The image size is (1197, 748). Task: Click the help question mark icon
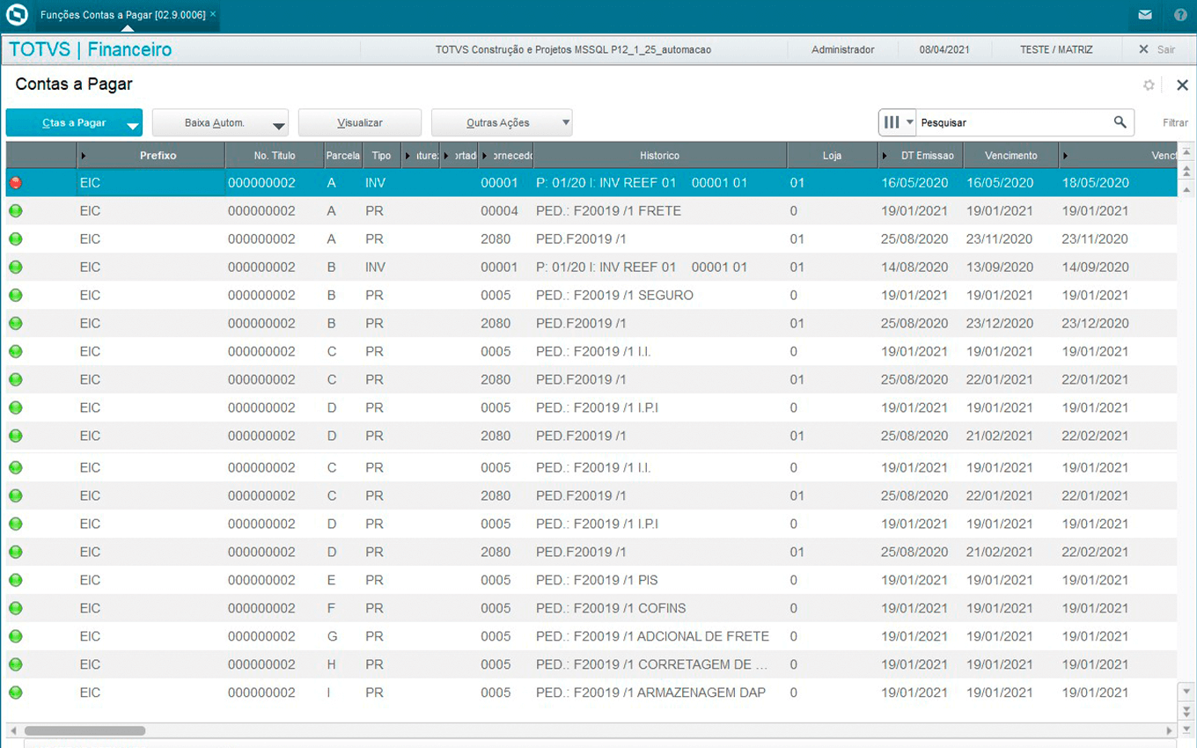(1180, 15)
